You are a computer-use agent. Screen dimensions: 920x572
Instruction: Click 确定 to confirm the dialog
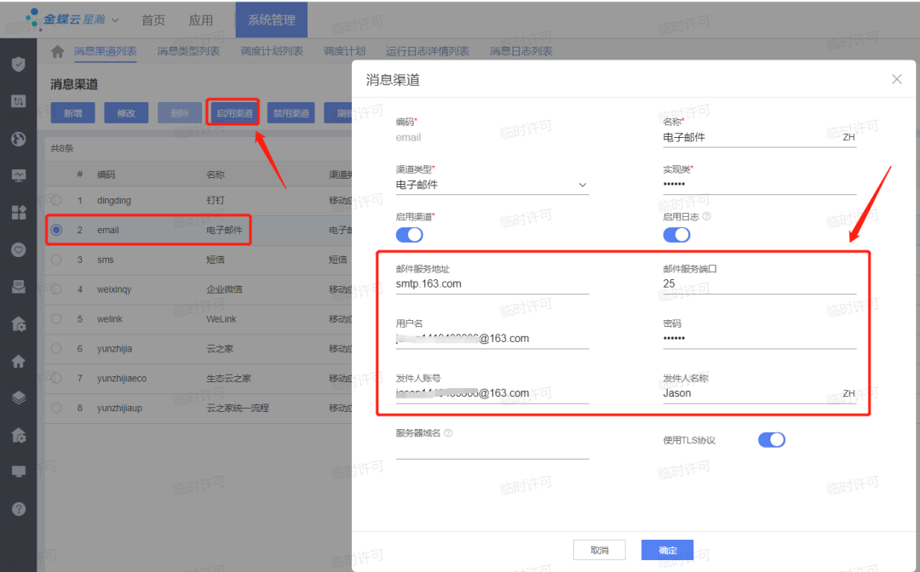[x=668, y=550]
